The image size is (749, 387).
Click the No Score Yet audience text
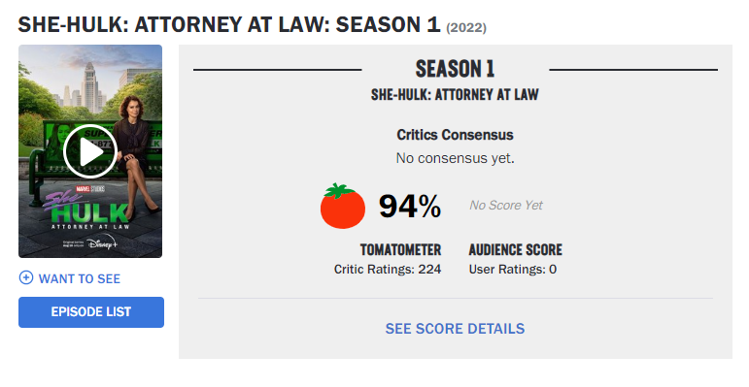point(506,206)
